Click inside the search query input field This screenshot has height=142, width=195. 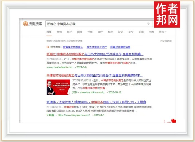click(x=95, y=24)
